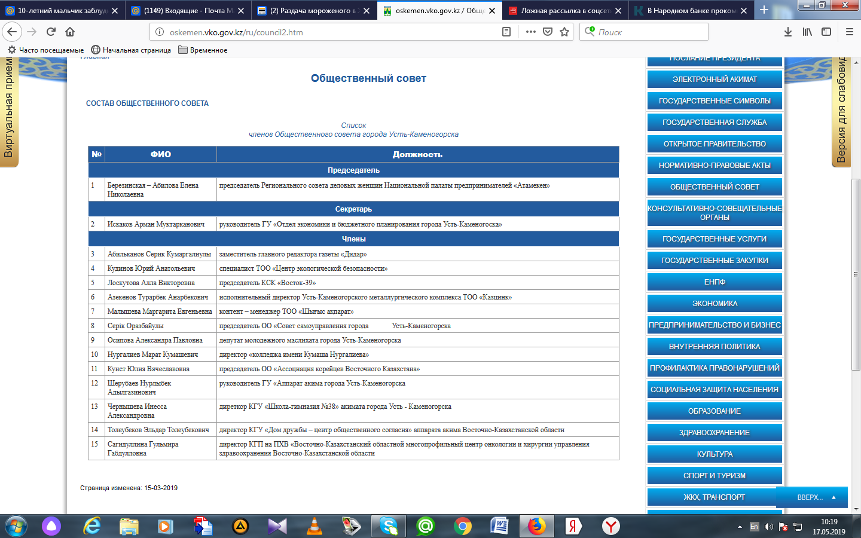
Task: Open 'ГОСУДАРСТВЕННЫЕ УСЛУГИ' section
Action: (715, 239)
